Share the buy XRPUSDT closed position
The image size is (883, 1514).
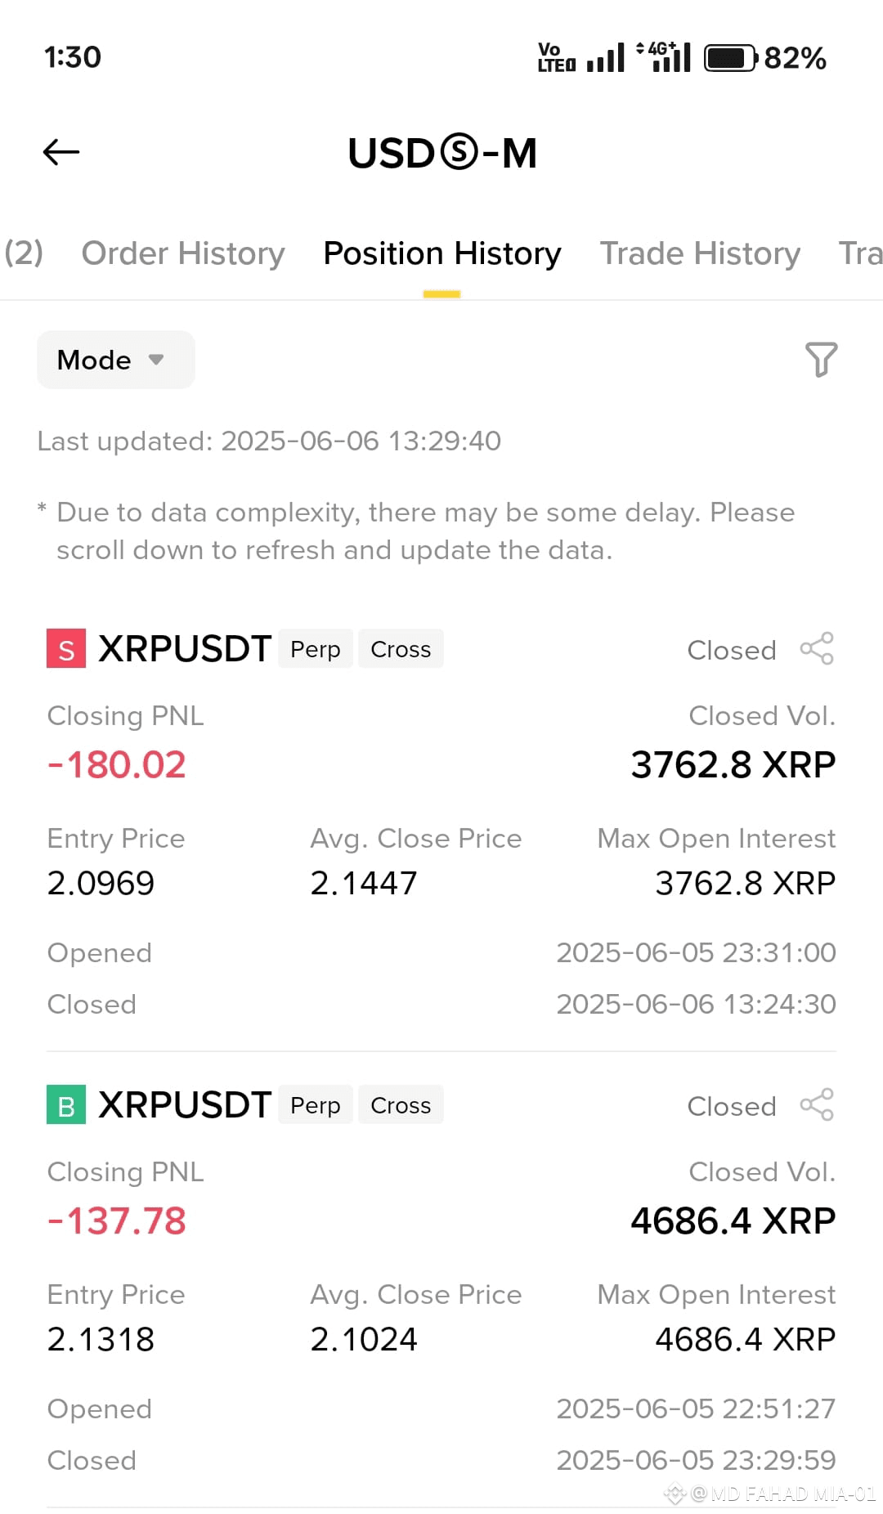click(817, 1105)
